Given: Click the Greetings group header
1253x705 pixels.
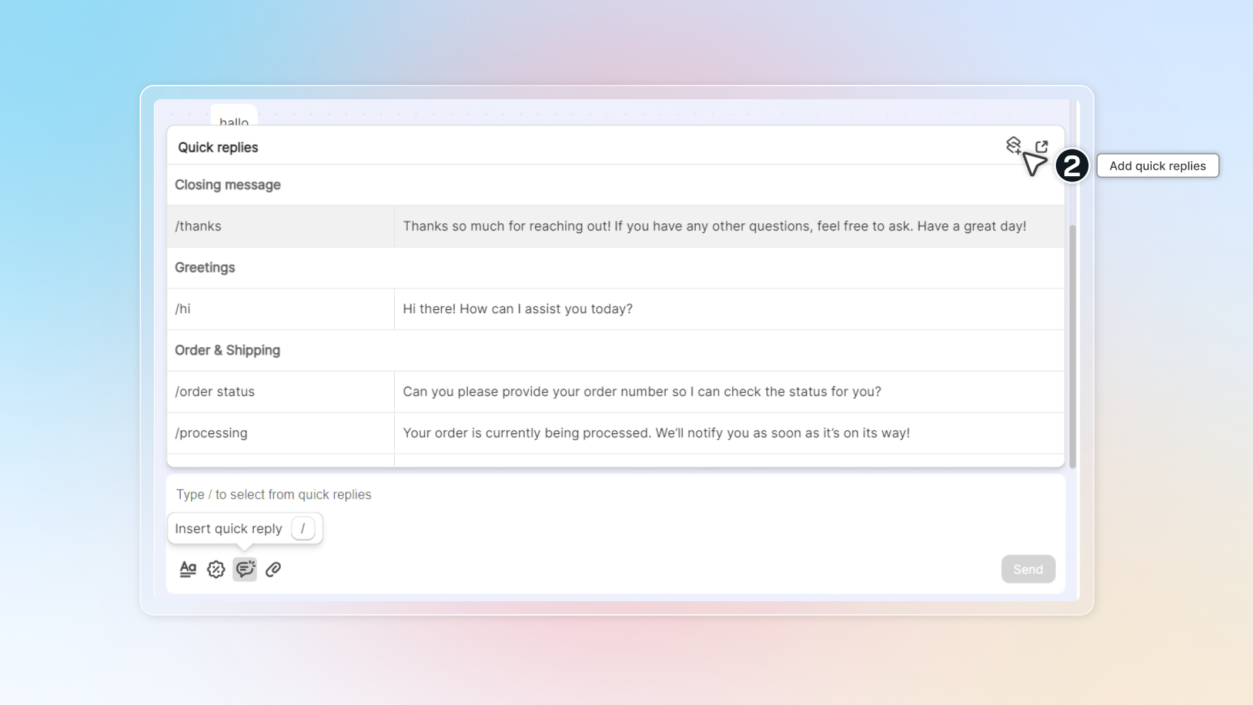Looking at the screenshot, I should [205, 268].
